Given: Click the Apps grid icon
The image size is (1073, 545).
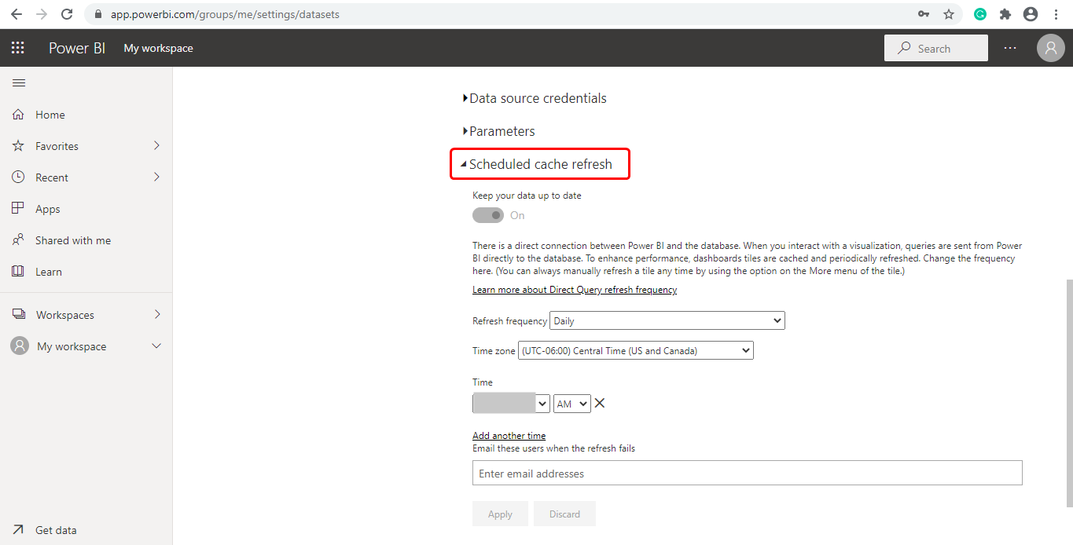Looking at the screenshot, I should pyautogui.click(x=19, y=209).
